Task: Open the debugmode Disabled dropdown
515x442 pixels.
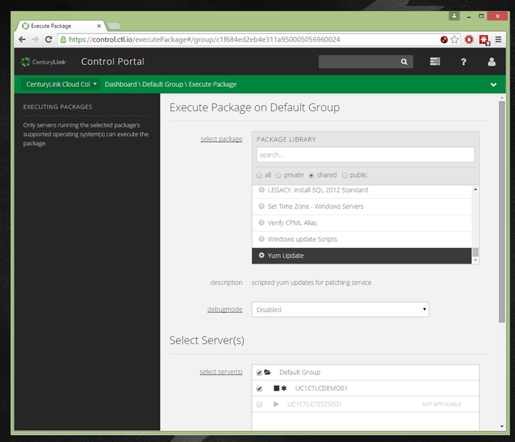Action: [341, 309]
